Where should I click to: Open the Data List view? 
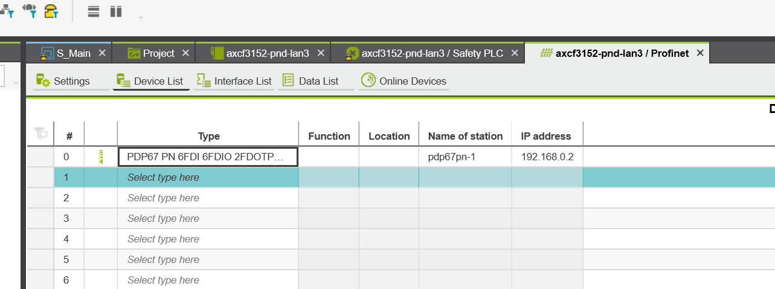tap(316, 81)
